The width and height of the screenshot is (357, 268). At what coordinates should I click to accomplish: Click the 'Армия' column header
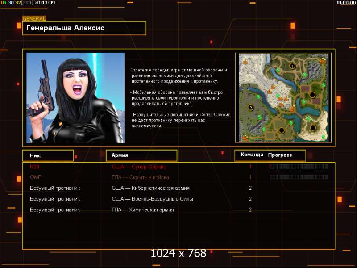pyautogui.click(x=141, y=155)
